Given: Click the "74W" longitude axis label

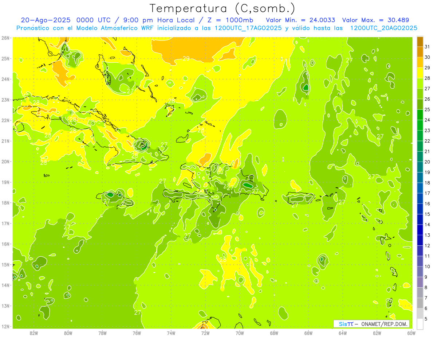Looking at the screenshot, I should [x=171, y=333].
